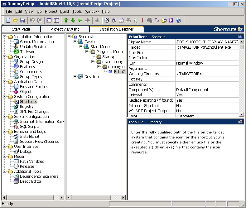Click property grid scrollbar down arrow
The height and width of the screenshot is (208, 246).
coord(242,115)
